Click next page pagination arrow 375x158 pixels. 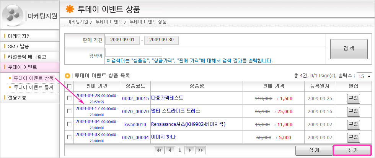click(x=189, y=150)
